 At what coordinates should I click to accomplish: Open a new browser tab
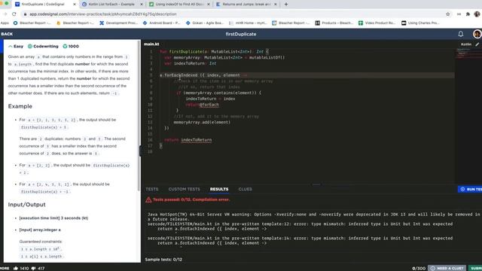[x=286, y=5]
